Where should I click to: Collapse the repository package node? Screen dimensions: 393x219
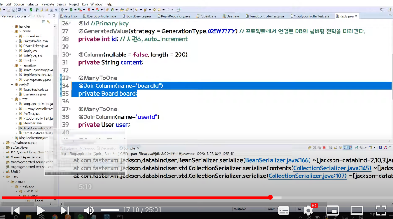pos(12,65)
